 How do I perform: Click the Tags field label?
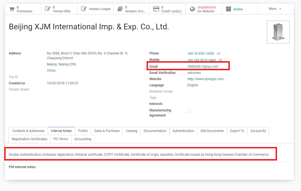click(153, 97)
